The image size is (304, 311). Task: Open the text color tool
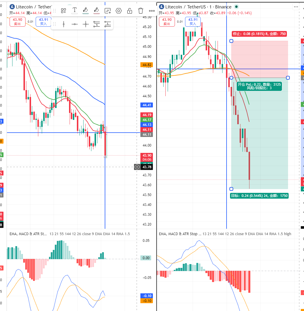coord(75,10)
